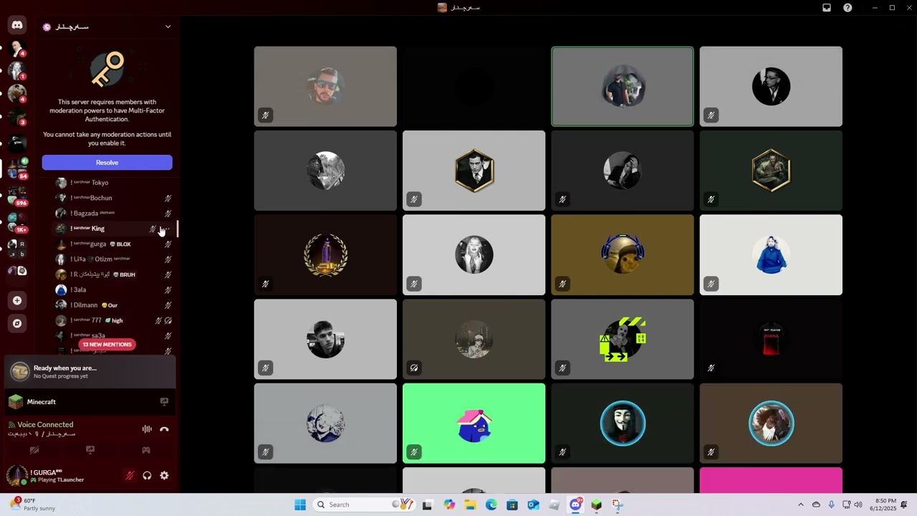Disconnect from voice with the hang-up icon
Image resolution: width=917 pixels, height=516 pixels.
coord(164,429)
